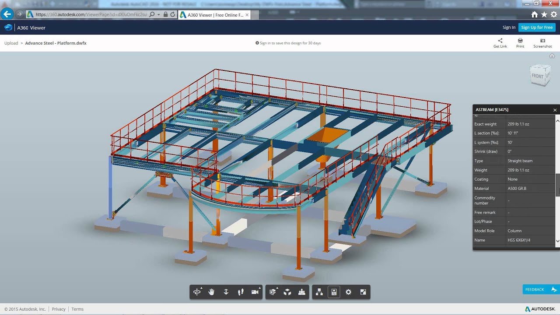The width and height of the screenshot is (560, 315).
Task: Click the Free remark property row
Action: pos(514,213)
